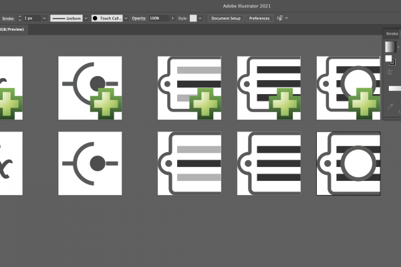Select the dark-lined tag icon with green plus
401x267 pixels.
[269, 88]
